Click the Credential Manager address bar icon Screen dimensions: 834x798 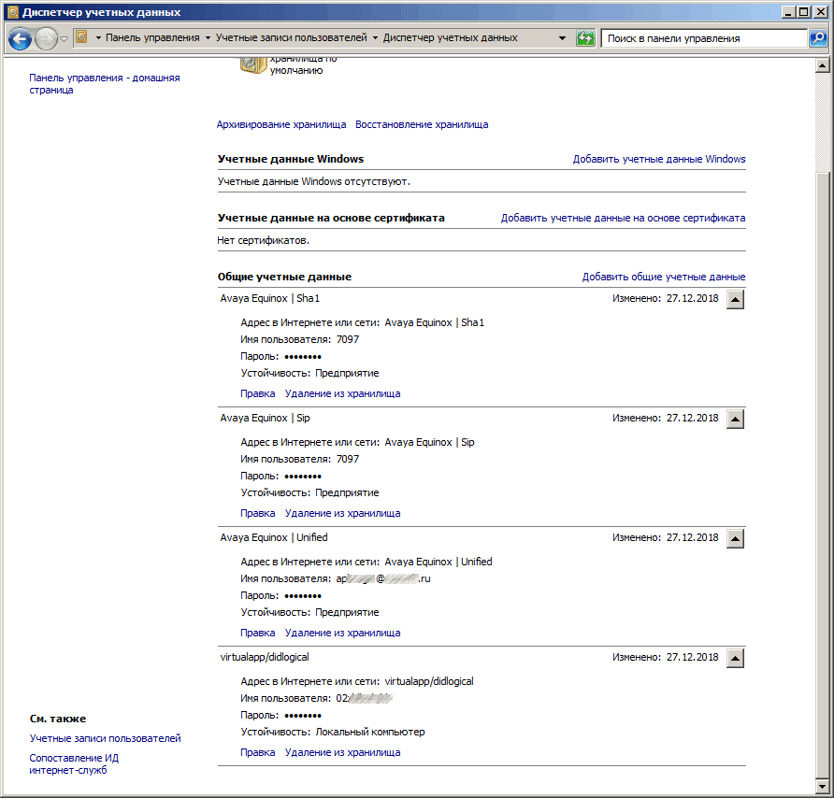[81, 36]
